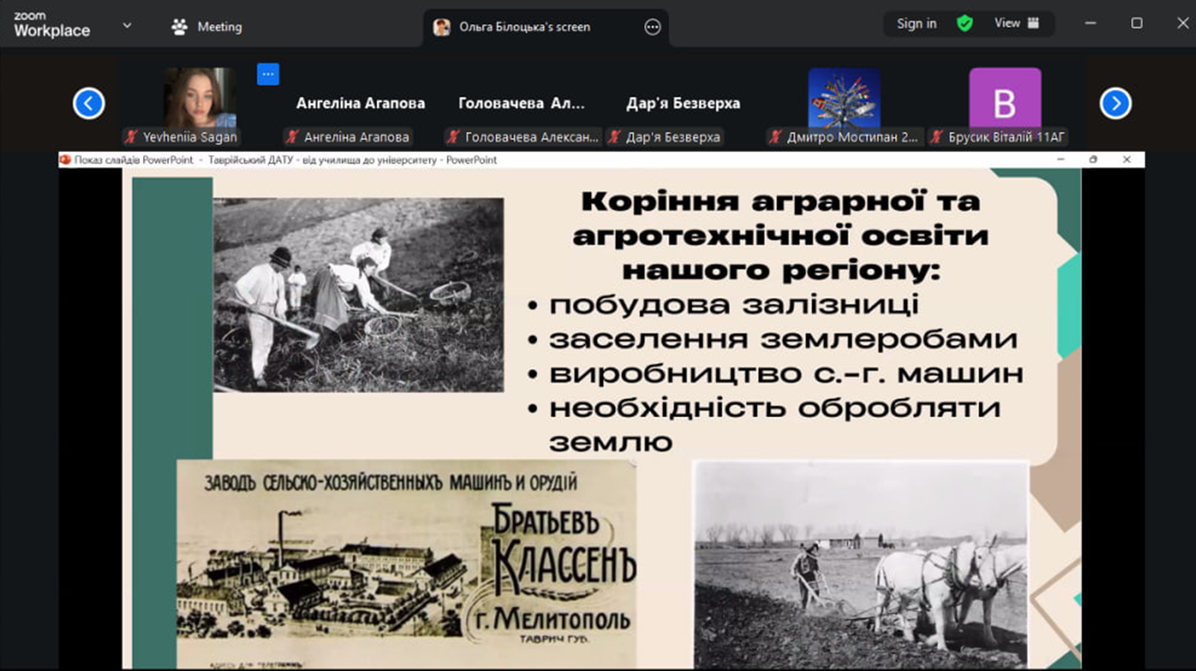
Task: Open the dropdown chevron next to Workplace
Action: point(127,25)
